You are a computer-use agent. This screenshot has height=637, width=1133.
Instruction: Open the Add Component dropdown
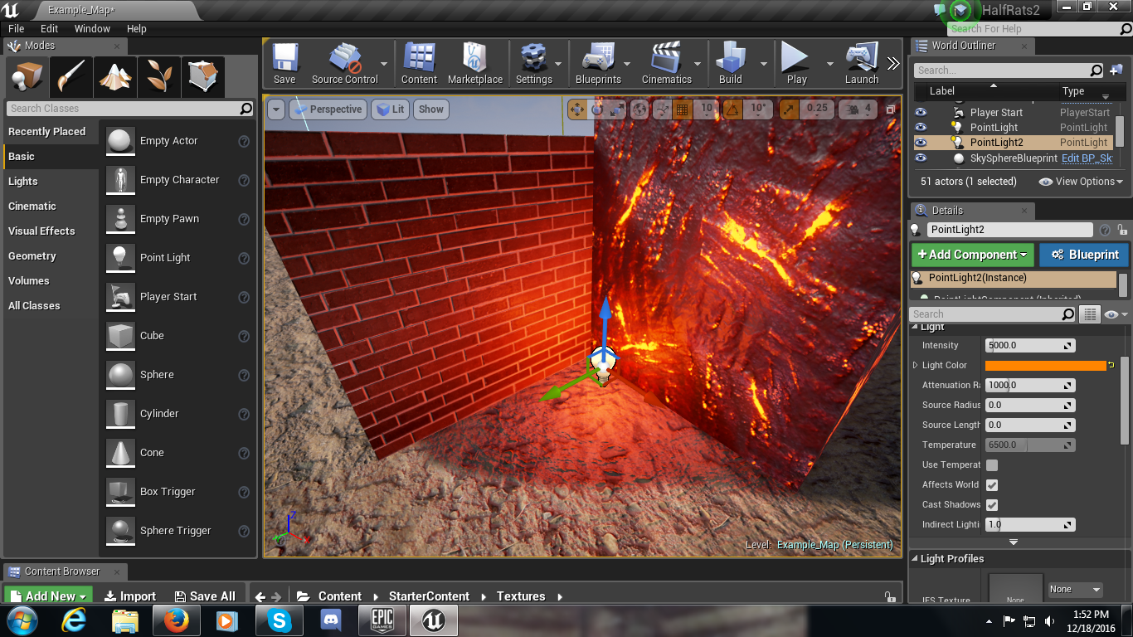(973, 255)
